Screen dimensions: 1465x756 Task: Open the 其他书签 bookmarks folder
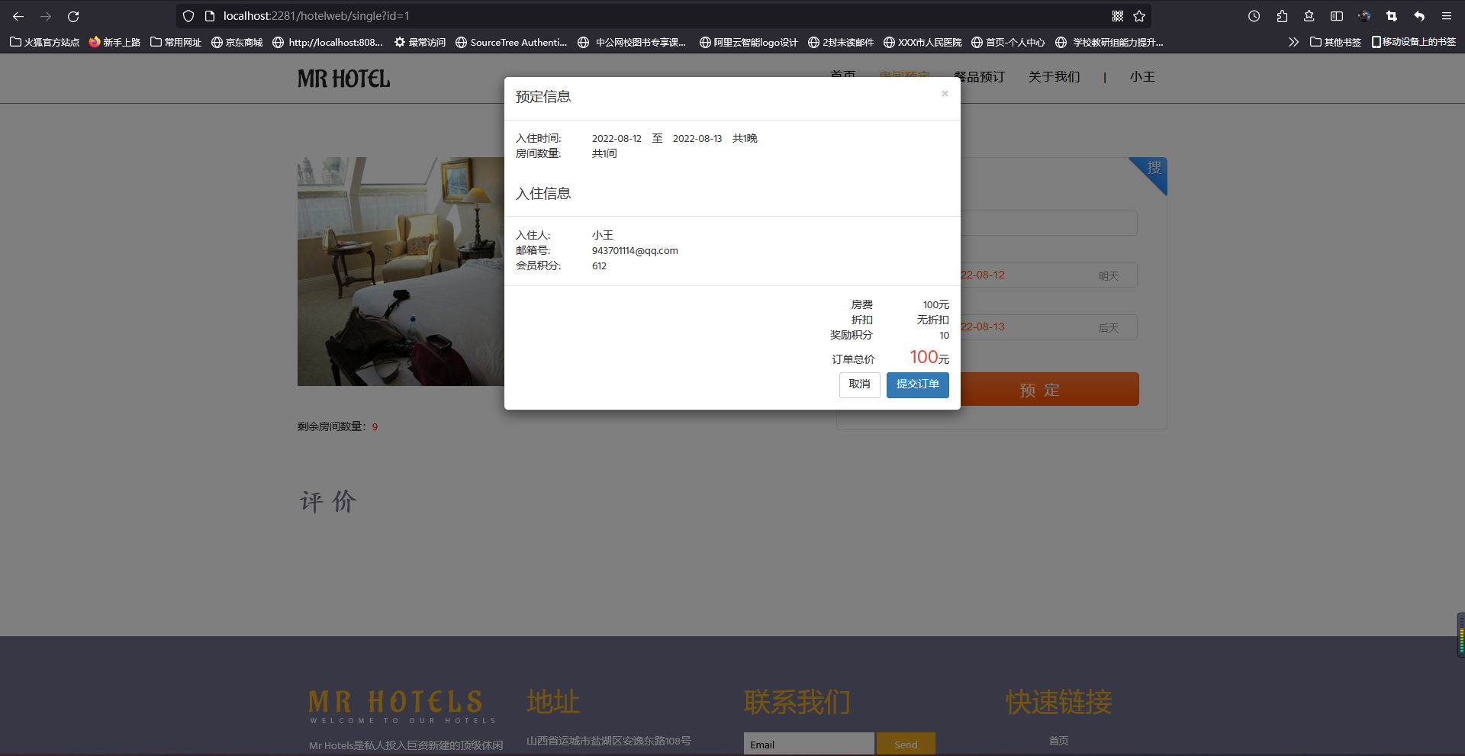(x=1334, y=42)
